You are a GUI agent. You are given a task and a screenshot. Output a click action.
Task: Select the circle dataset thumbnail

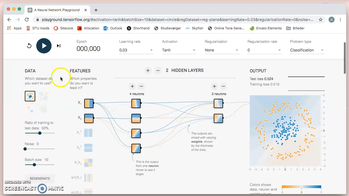pos(30,96)
